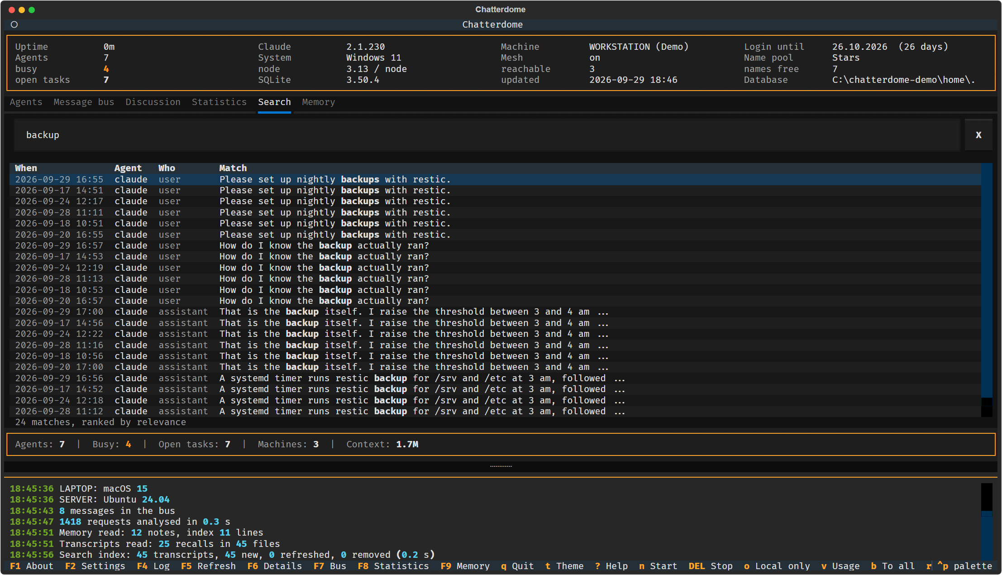Click the Match column header
Image resolution: width=1002 pixels, height=575 pixels.
[233, 168]
